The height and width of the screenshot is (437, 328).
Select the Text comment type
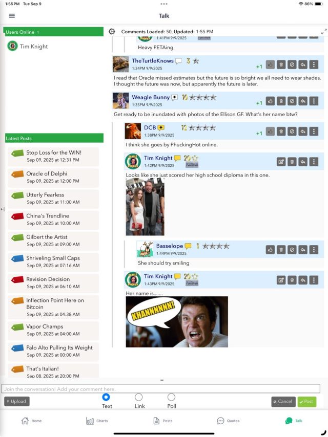pos(107,397)
